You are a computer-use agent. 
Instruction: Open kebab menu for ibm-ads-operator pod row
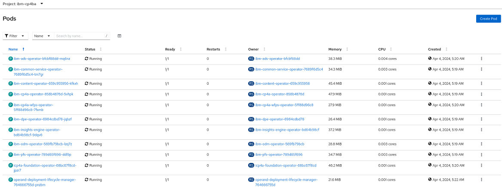[x=481, y=59]
